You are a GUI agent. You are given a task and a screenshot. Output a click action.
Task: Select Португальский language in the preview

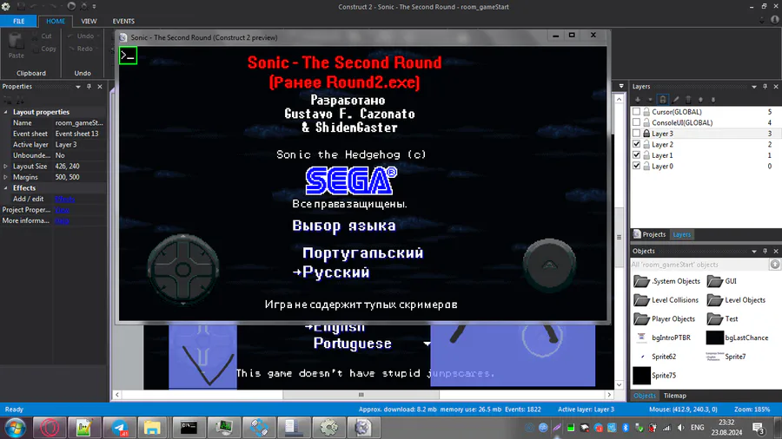(x=362, y=252)
